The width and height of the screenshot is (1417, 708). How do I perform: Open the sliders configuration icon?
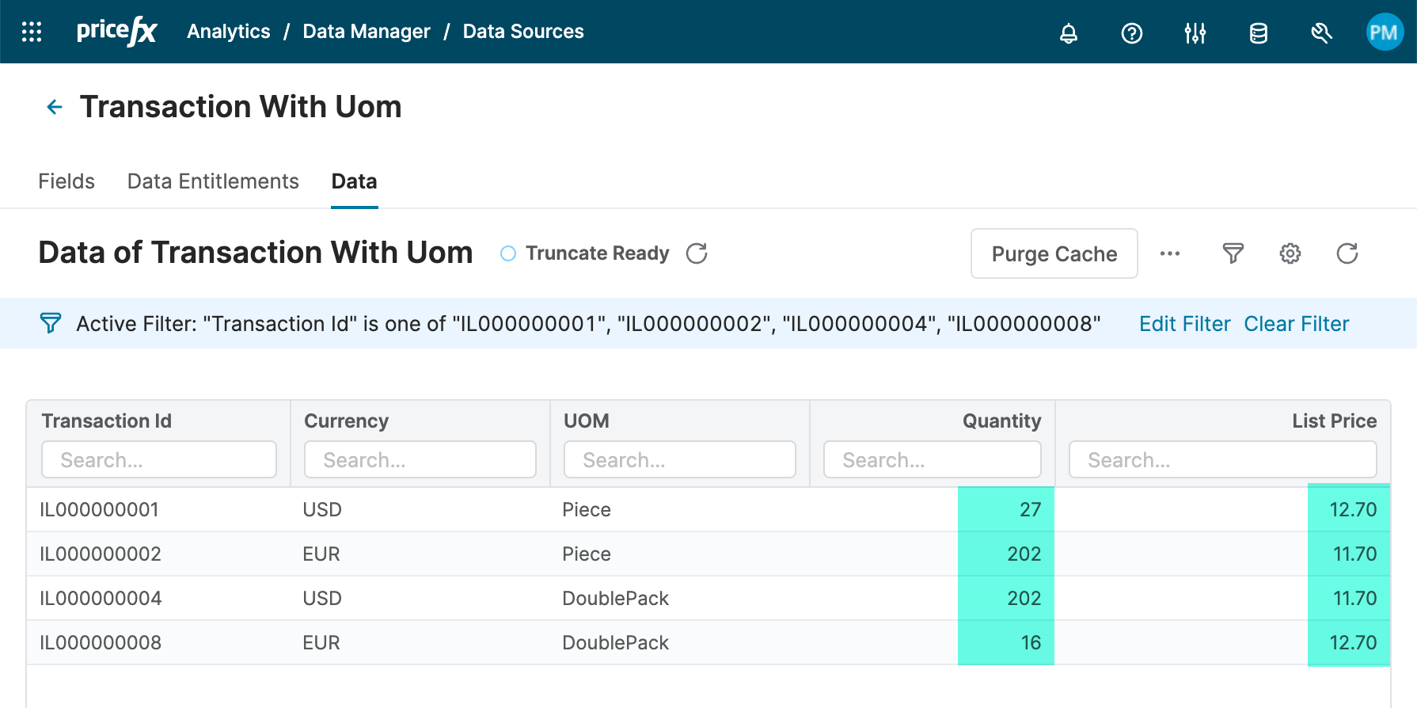(x=1195, y=32)
